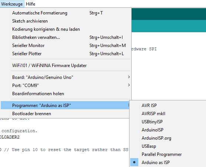
Task: Launch the Serieller Plotter
Action: tap(66, 54)
